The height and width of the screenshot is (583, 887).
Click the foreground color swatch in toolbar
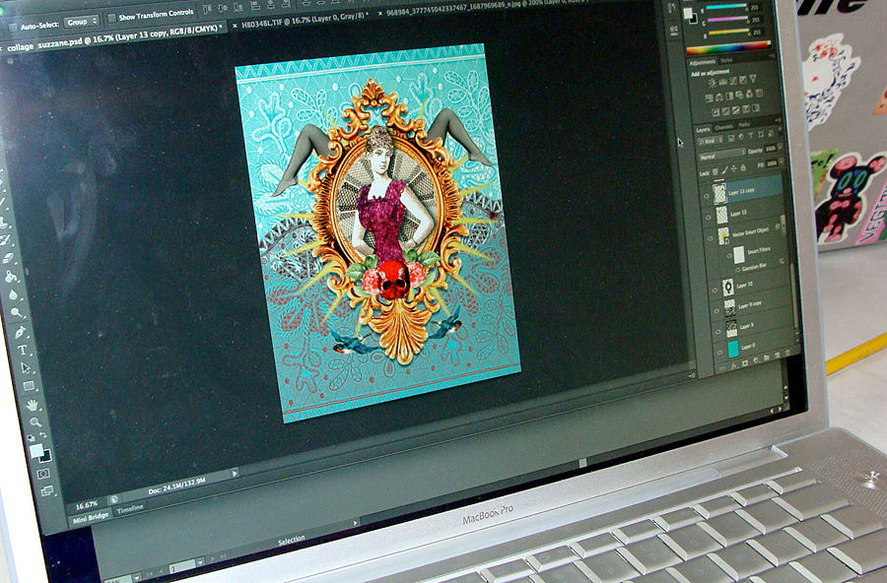point(36,451)
